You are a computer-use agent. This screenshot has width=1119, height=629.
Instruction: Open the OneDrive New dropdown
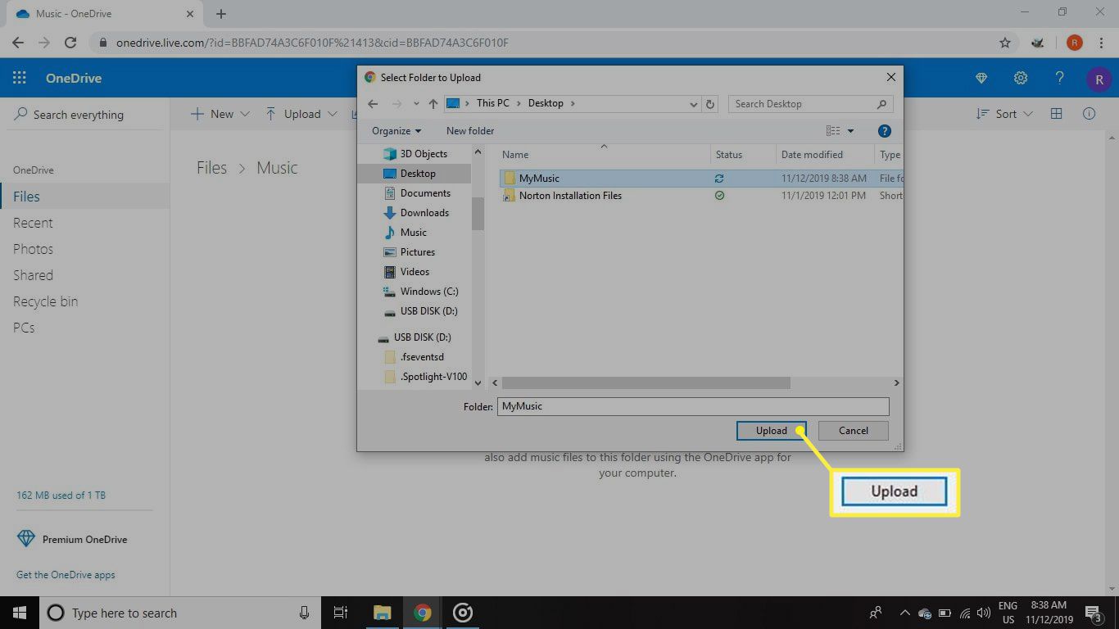[220, 114]
